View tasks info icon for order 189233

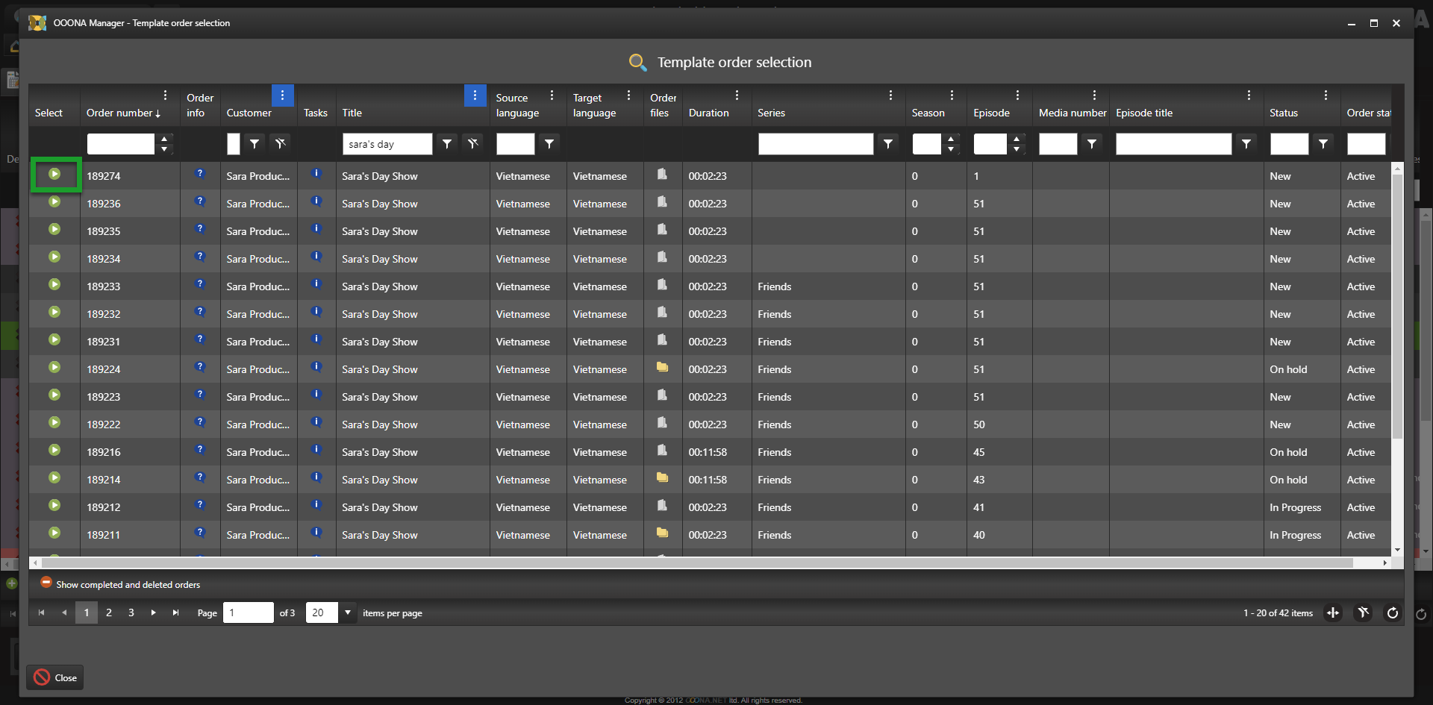coord(316,285)
